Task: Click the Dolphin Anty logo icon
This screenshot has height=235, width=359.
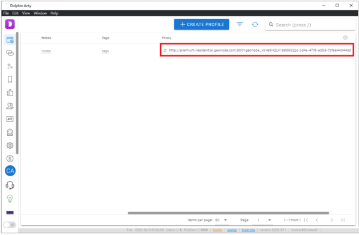Action: (10, 24)
